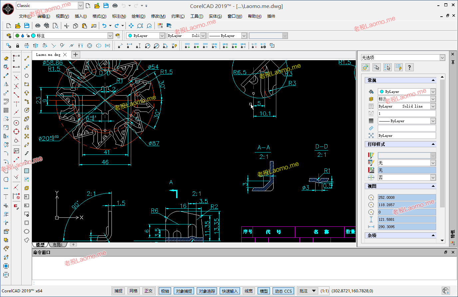Screen dimensions: 458x297
Task: Open the ByLayer color dropdown in toolbar
Action: 162,36
